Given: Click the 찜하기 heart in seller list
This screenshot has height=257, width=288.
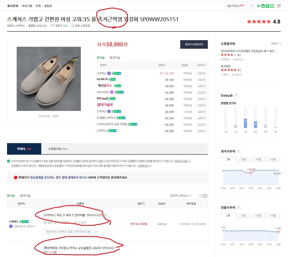Looking at the screenshot, I should coord(45,223).
